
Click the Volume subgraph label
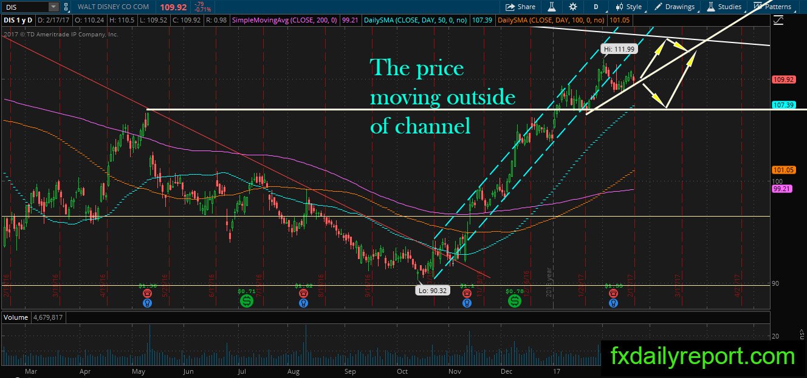click(15, 317)
